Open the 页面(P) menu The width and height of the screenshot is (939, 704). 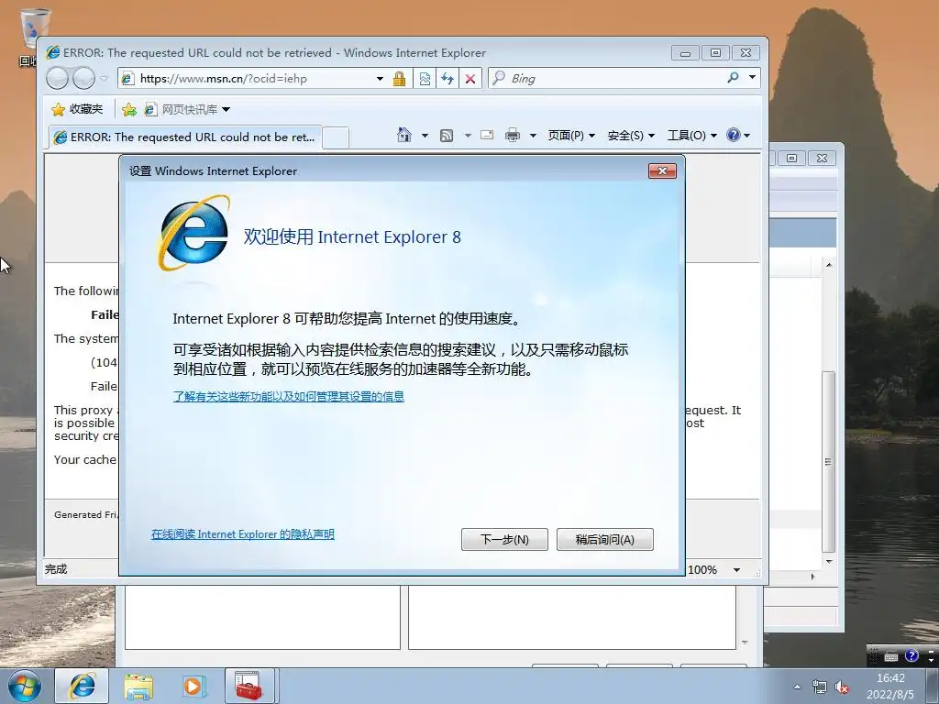click(x=571, y=136)
